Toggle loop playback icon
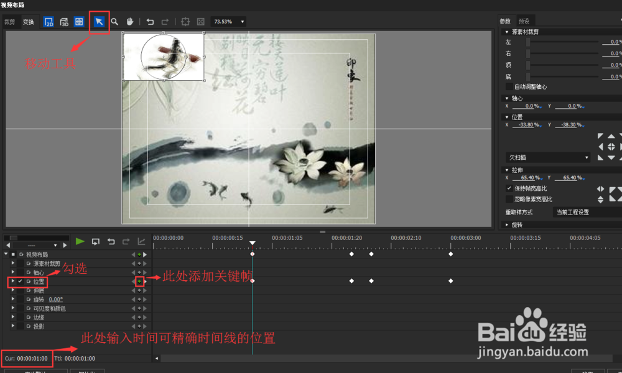The height and width of the screenshot is (373, 622). (96, 241)
